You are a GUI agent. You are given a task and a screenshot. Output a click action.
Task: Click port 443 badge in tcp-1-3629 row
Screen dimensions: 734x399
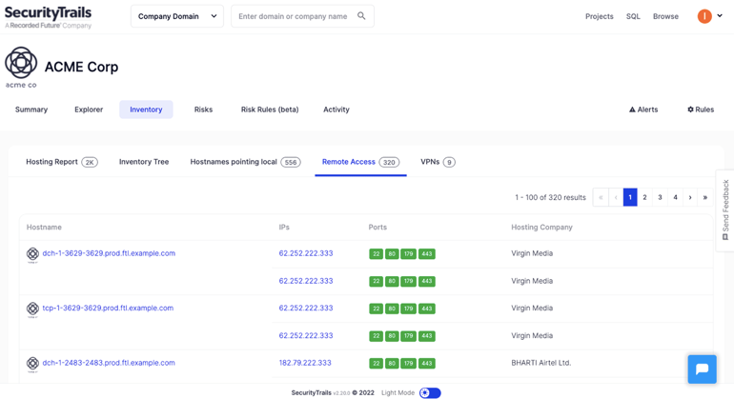[426, 309]
